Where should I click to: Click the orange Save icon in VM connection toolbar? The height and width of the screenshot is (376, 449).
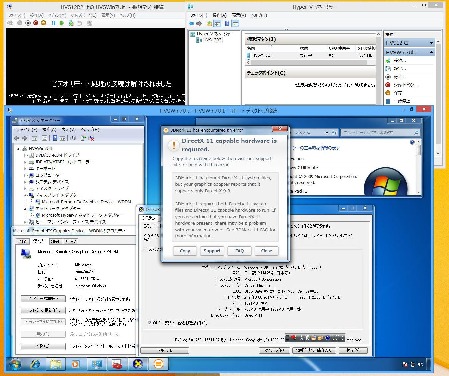[x=43, y=23]
